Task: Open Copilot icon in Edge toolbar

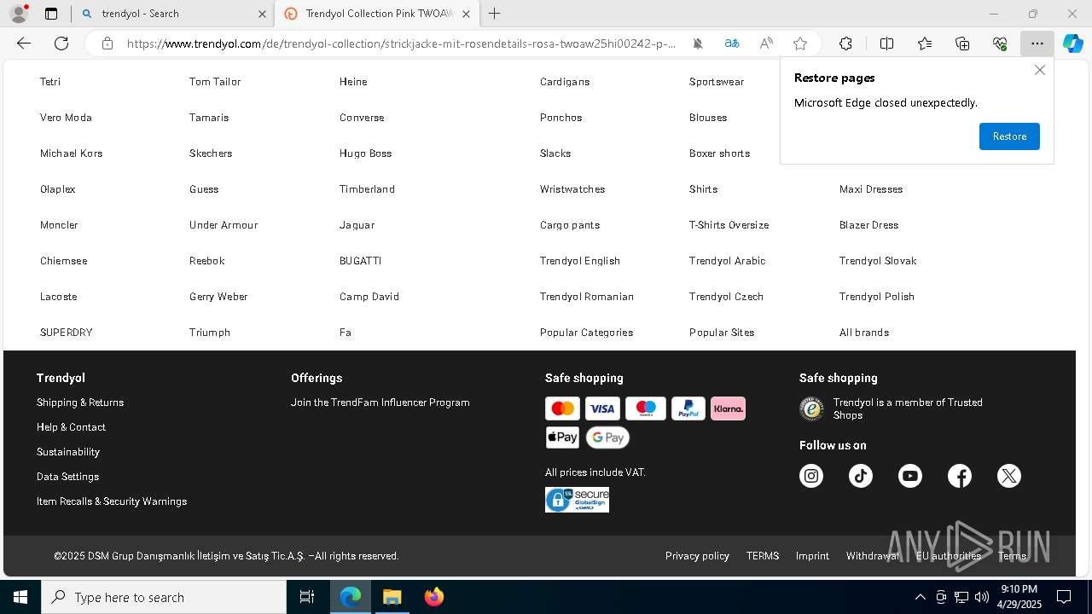Action: (1072, 43)
